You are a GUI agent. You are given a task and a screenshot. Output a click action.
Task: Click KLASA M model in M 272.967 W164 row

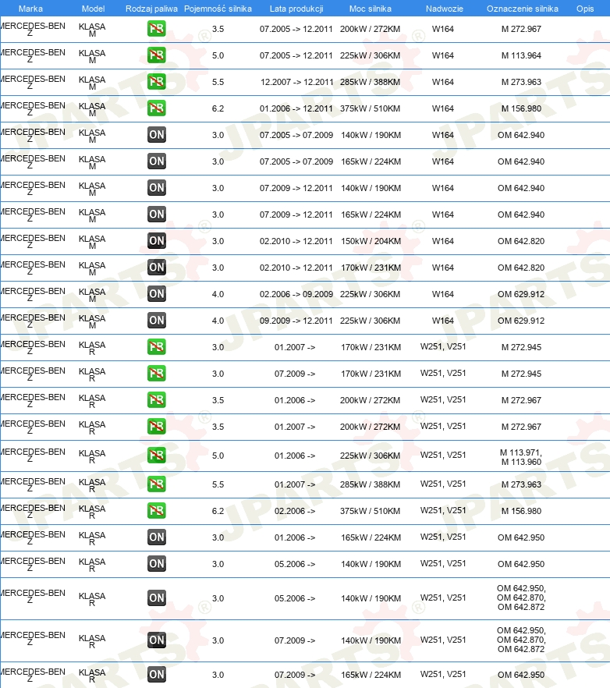click(92, 30)
